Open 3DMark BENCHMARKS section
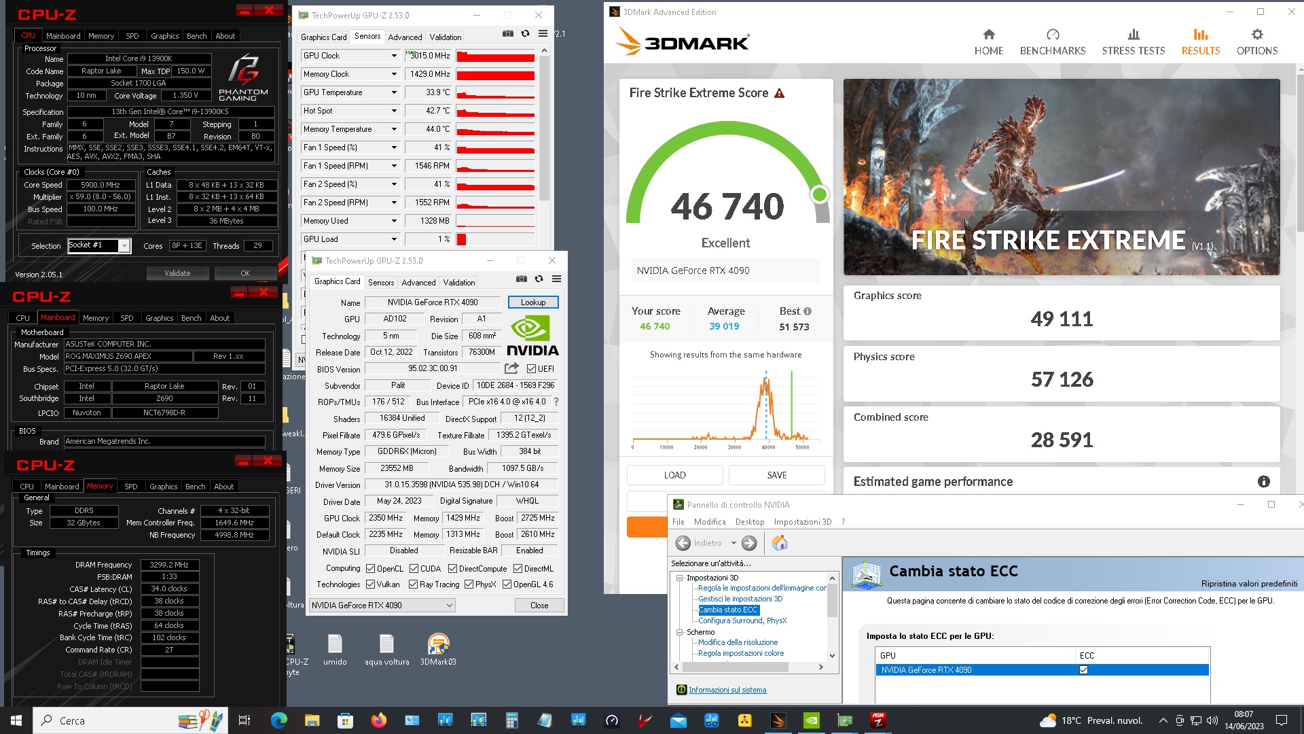Image resolution: width=1304 pixels, height=734 pixels. click(x=1053, y=42)
